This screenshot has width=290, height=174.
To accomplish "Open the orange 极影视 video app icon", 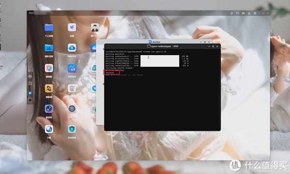I will pos(49,88).
